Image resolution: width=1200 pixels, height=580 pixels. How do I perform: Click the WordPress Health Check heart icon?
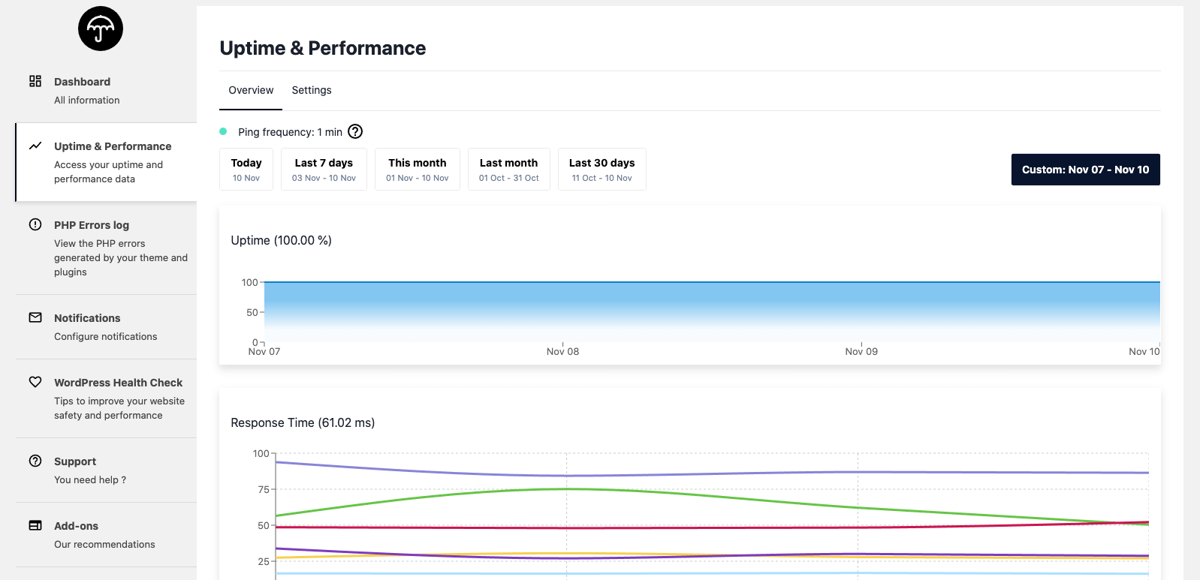35,382
